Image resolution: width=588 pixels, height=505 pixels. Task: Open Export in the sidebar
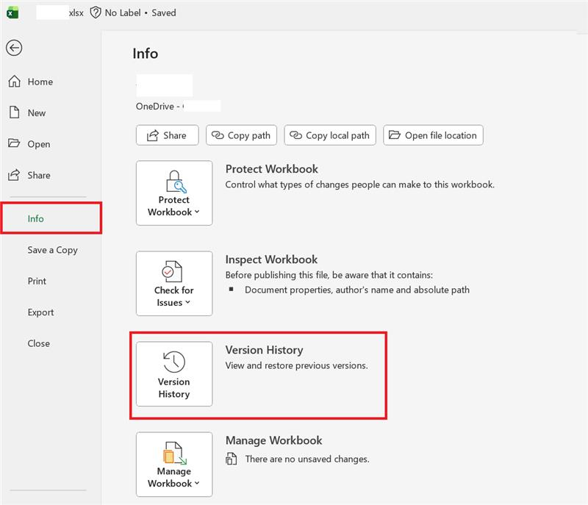point(40,312)
